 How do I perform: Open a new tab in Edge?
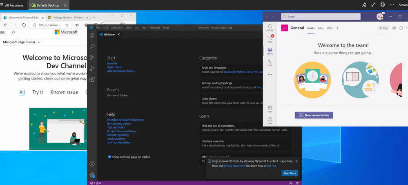coord(94,18)
